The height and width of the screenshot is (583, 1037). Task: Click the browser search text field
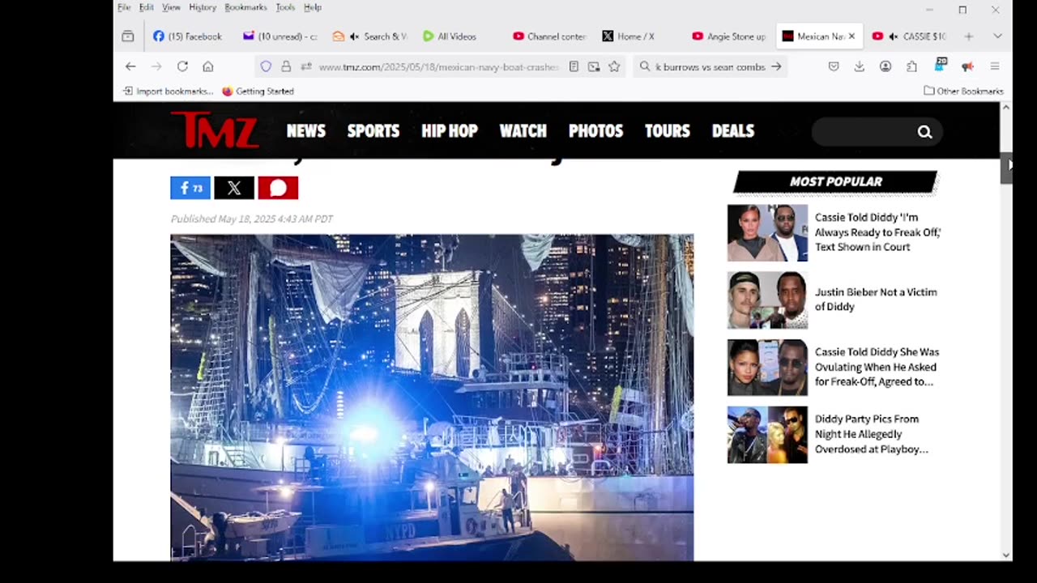[x=710, y=66]
